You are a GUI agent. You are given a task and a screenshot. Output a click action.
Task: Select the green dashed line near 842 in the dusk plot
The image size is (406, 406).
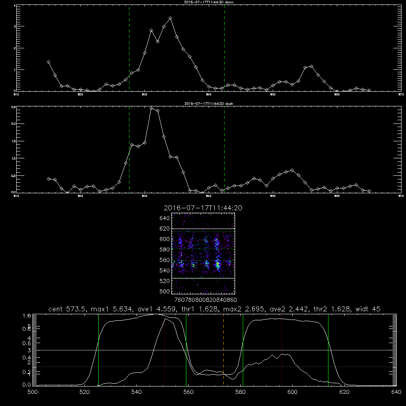[x=224, y=149]
